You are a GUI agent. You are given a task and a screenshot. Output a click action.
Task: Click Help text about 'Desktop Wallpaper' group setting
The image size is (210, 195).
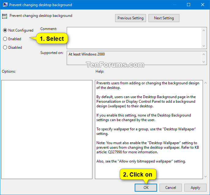click(x=146, y=131)
